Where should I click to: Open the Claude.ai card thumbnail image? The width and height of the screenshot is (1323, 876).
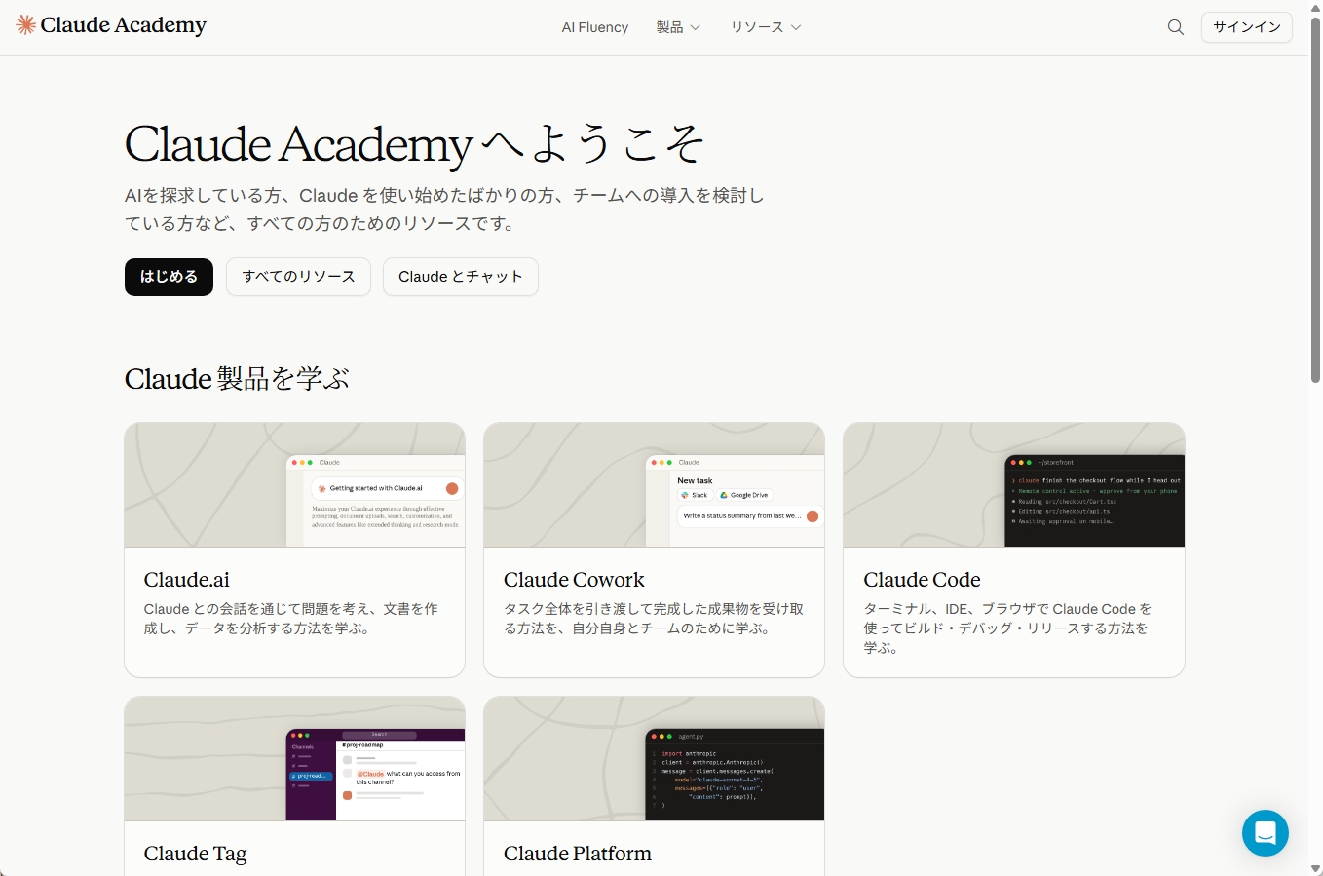click(x=294, y=484)
